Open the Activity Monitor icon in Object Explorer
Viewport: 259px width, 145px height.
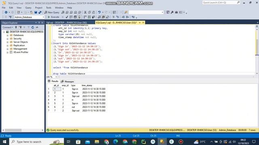pos(37,27)
